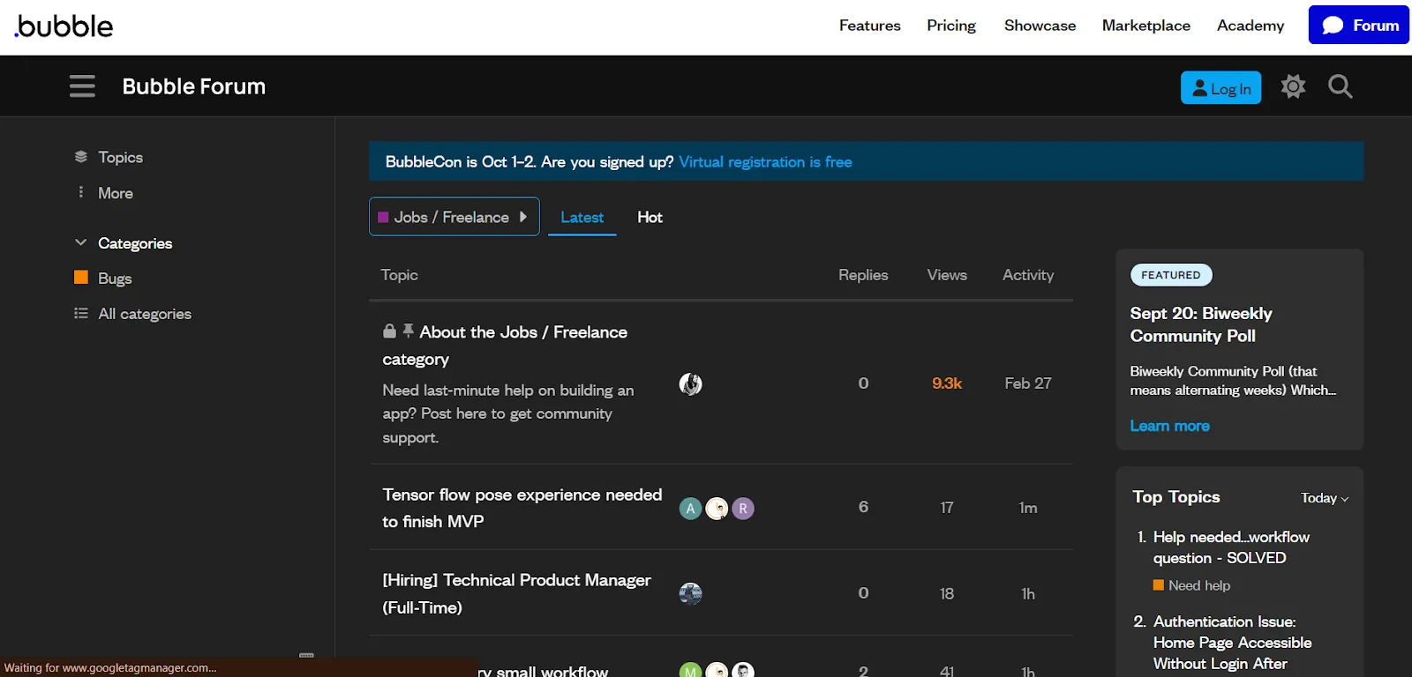Viewport: 1412px width, 677px height.
Task: Click the pin icon on About Jobs topic
Action: 408,331
